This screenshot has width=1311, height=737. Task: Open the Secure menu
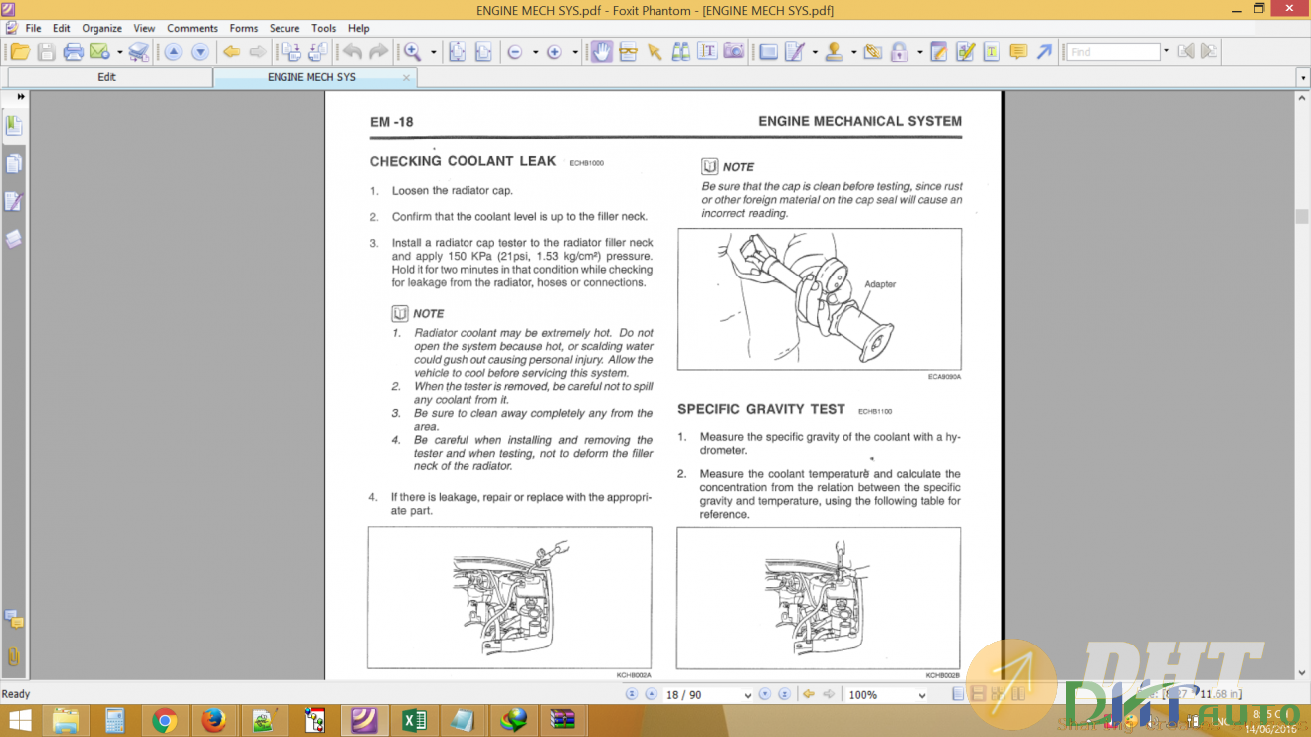coord(284,28)
